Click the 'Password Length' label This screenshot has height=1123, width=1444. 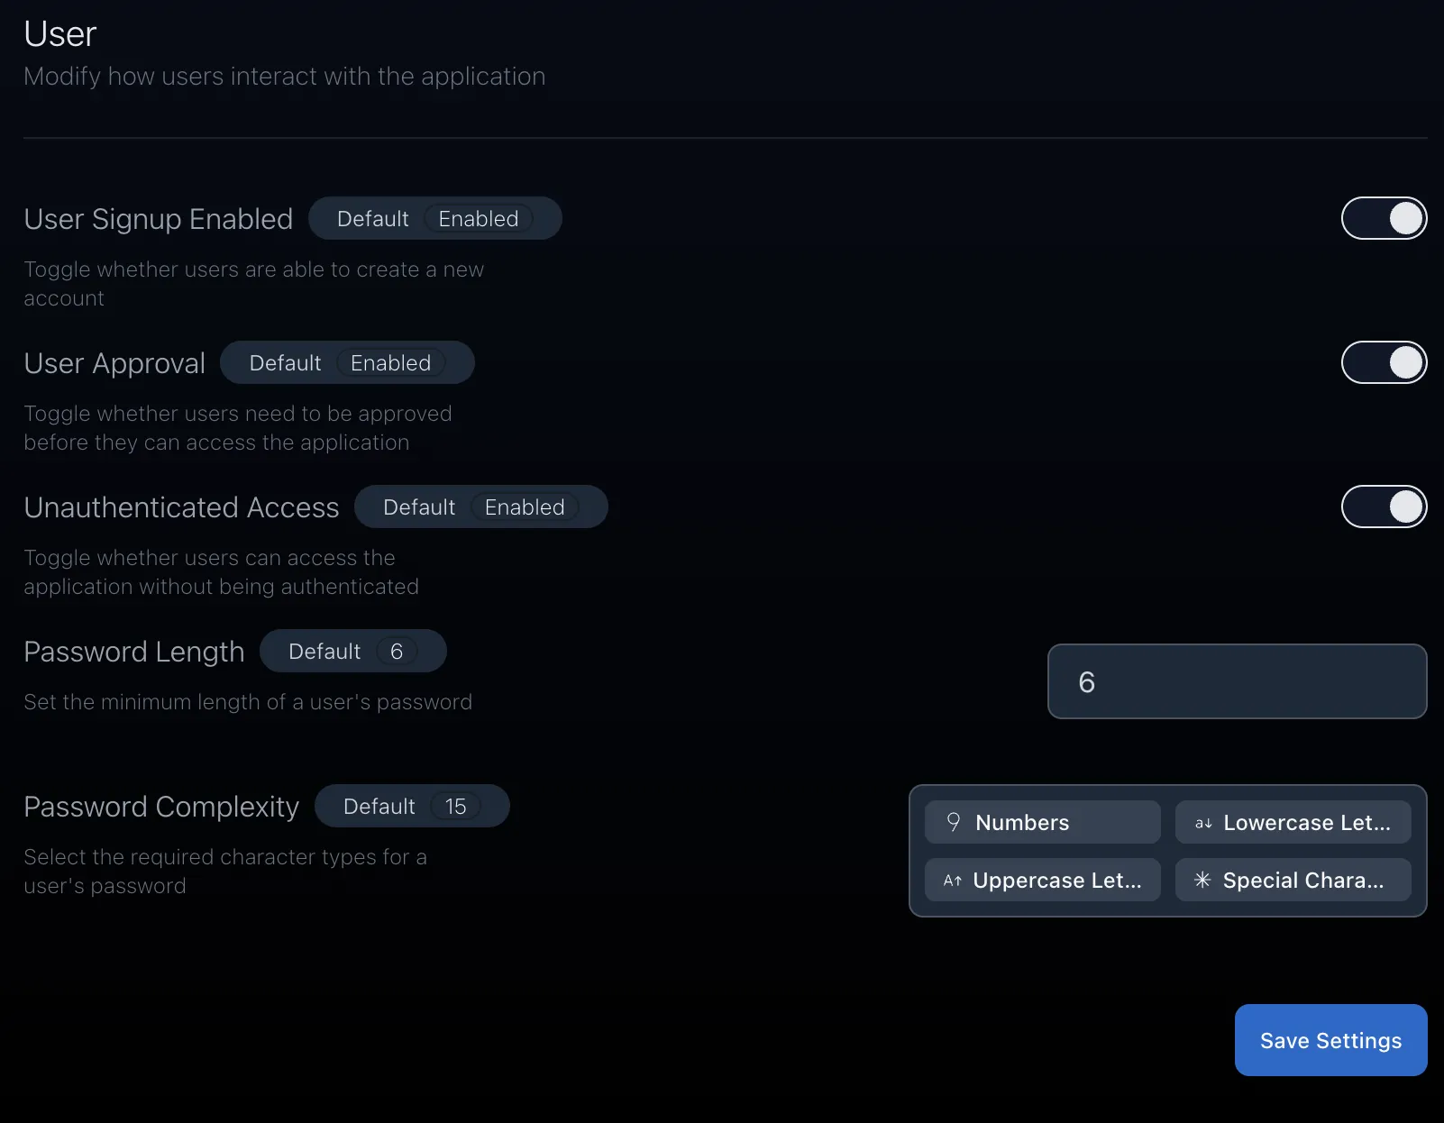click(134, 652)
